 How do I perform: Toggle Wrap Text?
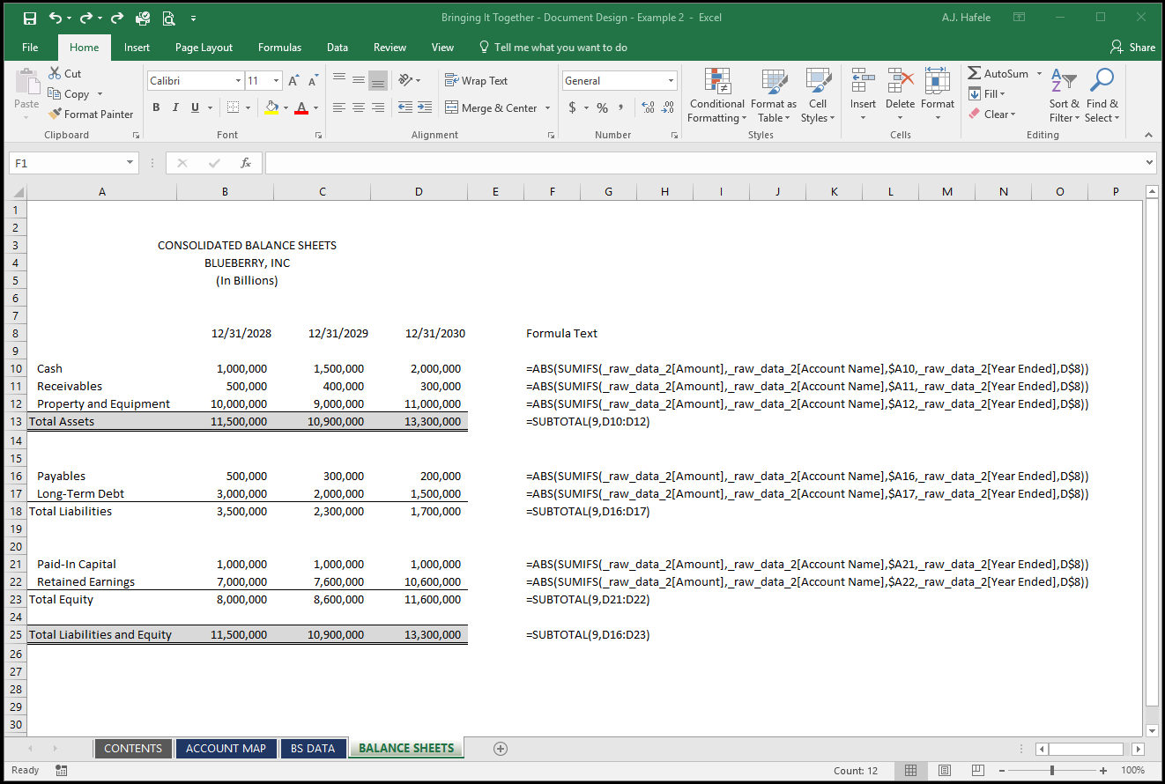coord(477,81)
